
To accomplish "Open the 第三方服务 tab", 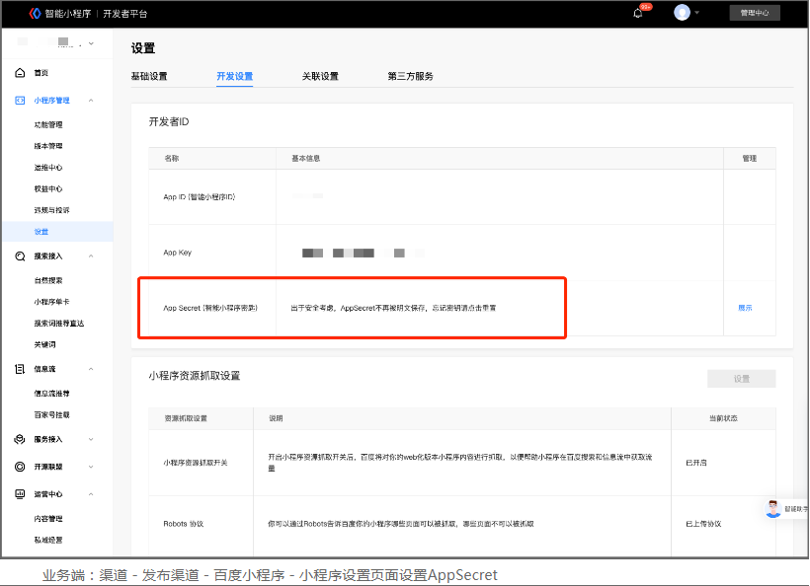I will click(x=411, y=77).
